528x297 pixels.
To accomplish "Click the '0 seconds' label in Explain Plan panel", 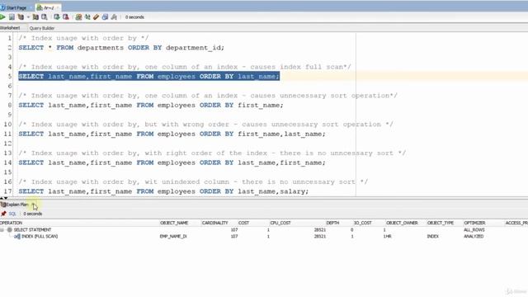I will [x=33, y=214].
